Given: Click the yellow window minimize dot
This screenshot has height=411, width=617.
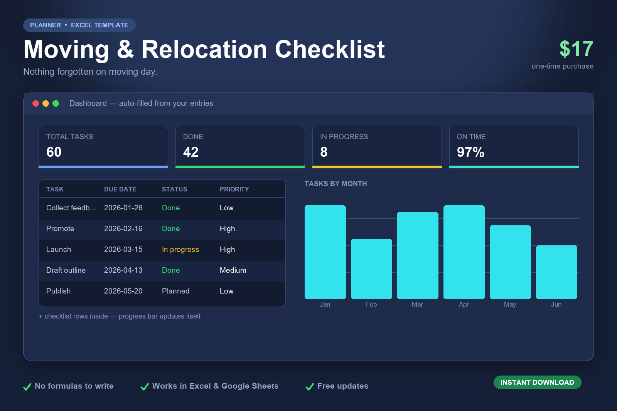Looking at the screenshot, I should tap(46, 103).
